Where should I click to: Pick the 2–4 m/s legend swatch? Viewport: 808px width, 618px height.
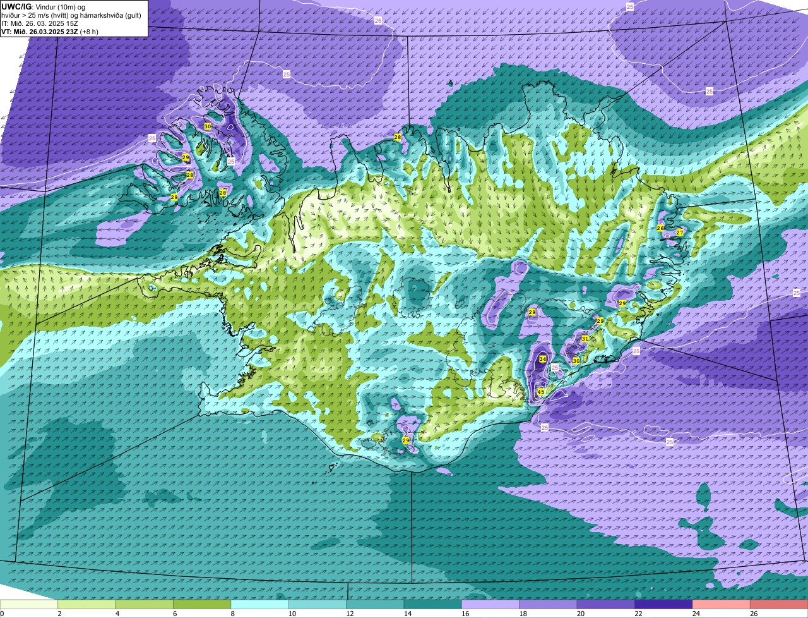coord(86,605)
